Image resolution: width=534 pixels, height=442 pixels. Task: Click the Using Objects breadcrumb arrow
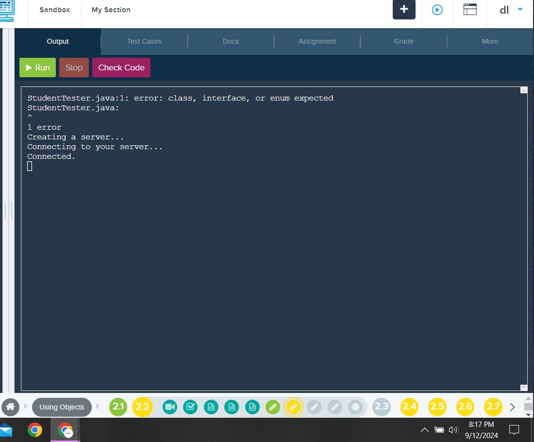(x=97, y=407)
